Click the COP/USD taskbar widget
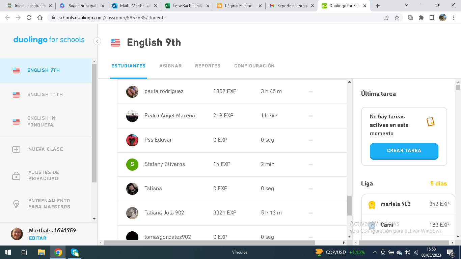The width and height of the screenshot is (461, 259). 340,252
